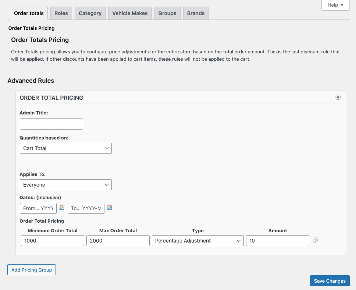The width and height of the screenshot is (356, 290).
Task: Edit the Minimum Order Total value of 1000
Action: pyautogui.click(x=52, y=240)
